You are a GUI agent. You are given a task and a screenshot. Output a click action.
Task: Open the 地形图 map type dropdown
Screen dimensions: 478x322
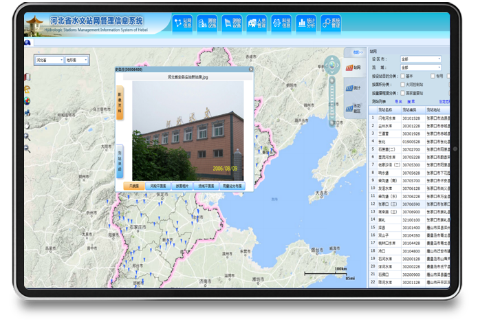[76, 60]
